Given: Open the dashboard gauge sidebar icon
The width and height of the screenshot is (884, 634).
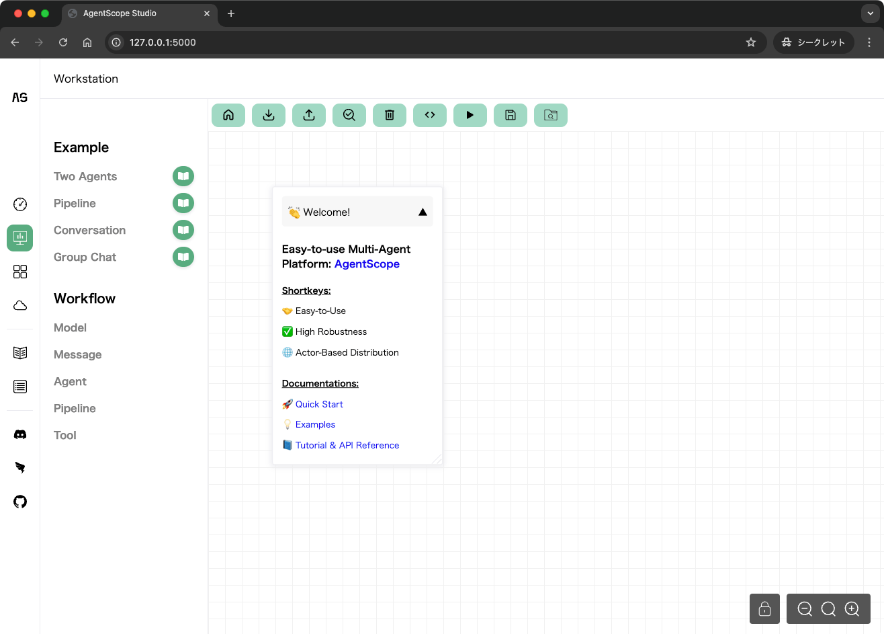Looking at the screenshot, I should pos(20,204).
